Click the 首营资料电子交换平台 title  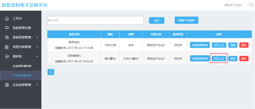24,5
